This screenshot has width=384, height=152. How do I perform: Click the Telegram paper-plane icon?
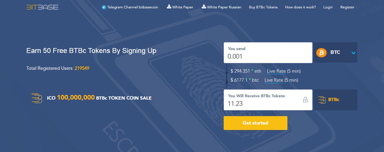[x=104, y=7]
